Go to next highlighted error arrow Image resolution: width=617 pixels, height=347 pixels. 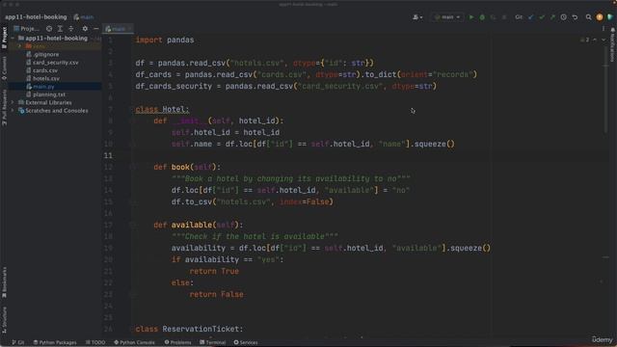(604, 40)
